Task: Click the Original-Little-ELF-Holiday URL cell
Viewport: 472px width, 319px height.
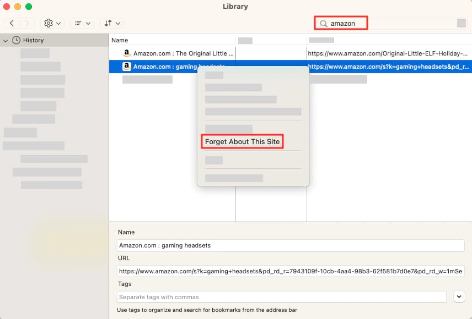Action: click(x=388, y=53)
